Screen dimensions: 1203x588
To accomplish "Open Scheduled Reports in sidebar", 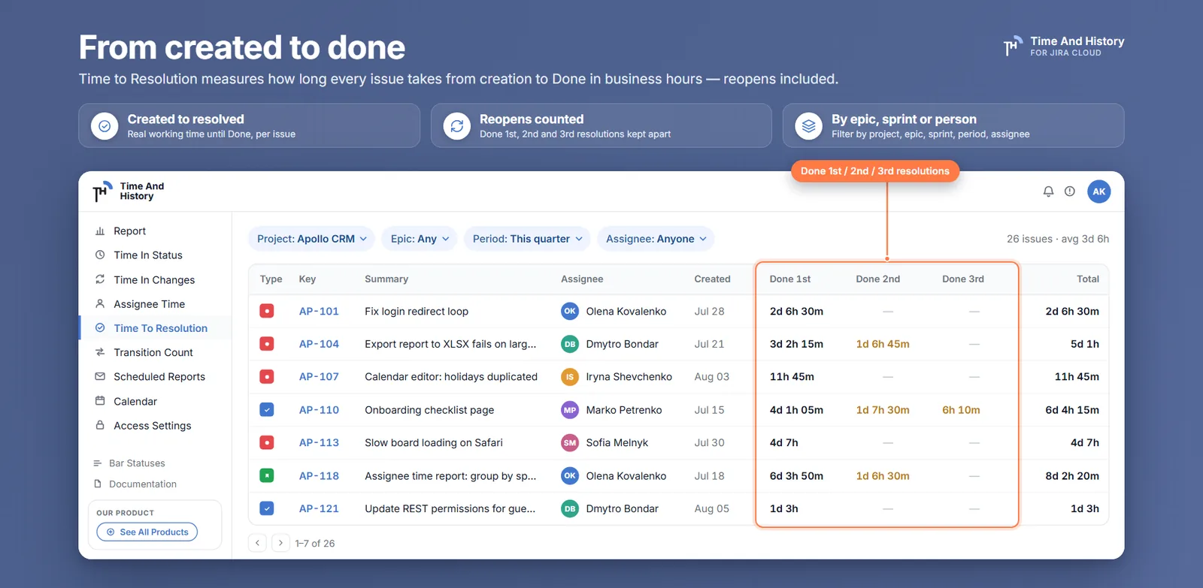I will (155, 376).
